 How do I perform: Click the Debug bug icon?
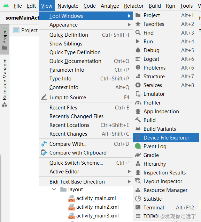138,50
